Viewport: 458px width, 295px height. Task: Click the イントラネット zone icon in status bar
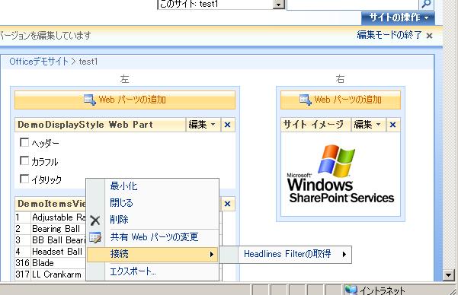[x=351, y=290]
